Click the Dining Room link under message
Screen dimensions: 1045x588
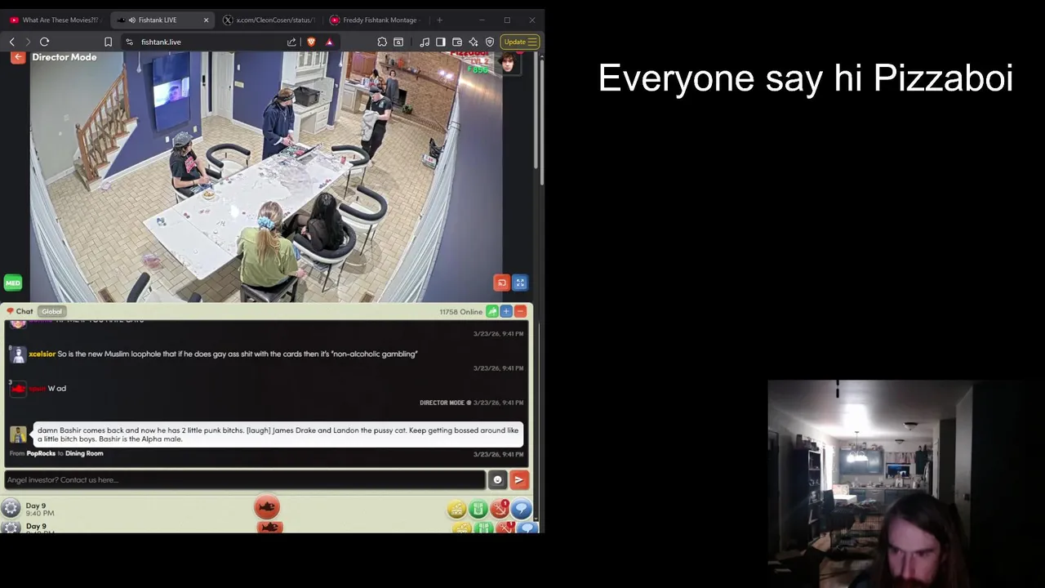(x=84, y=453)
